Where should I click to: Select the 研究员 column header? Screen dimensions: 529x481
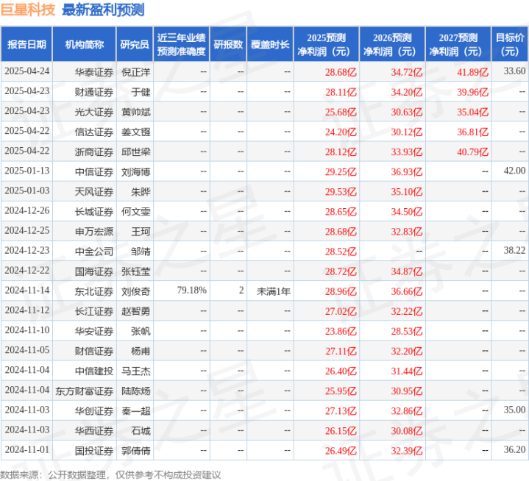(x=135, y=44)
